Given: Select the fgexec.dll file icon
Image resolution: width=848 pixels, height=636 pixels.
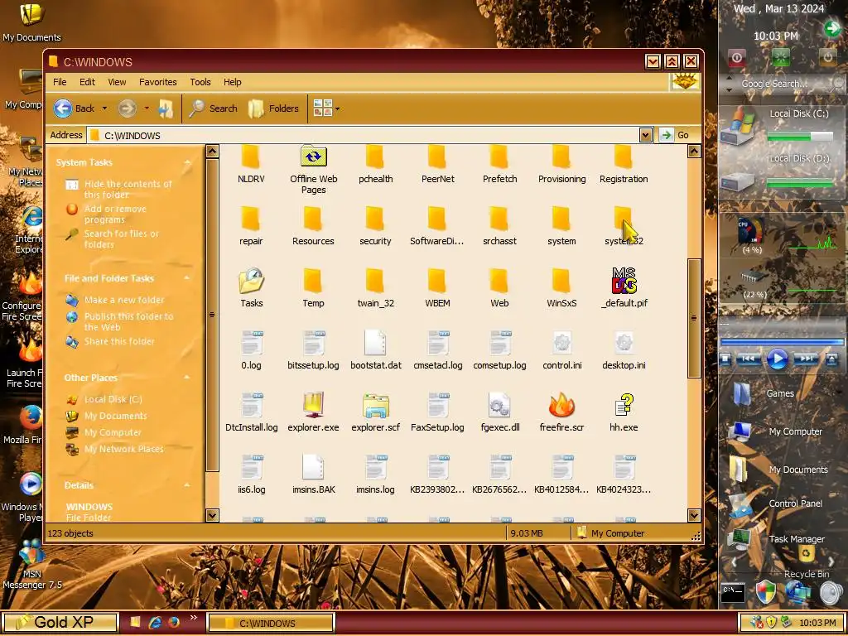Looking at the screenshot, I should [x=499, y=405].
